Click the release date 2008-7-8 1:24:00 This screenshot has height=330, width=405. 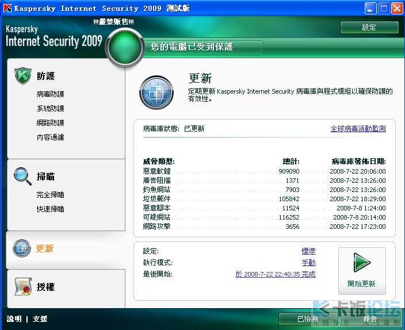tap(361, 208)
